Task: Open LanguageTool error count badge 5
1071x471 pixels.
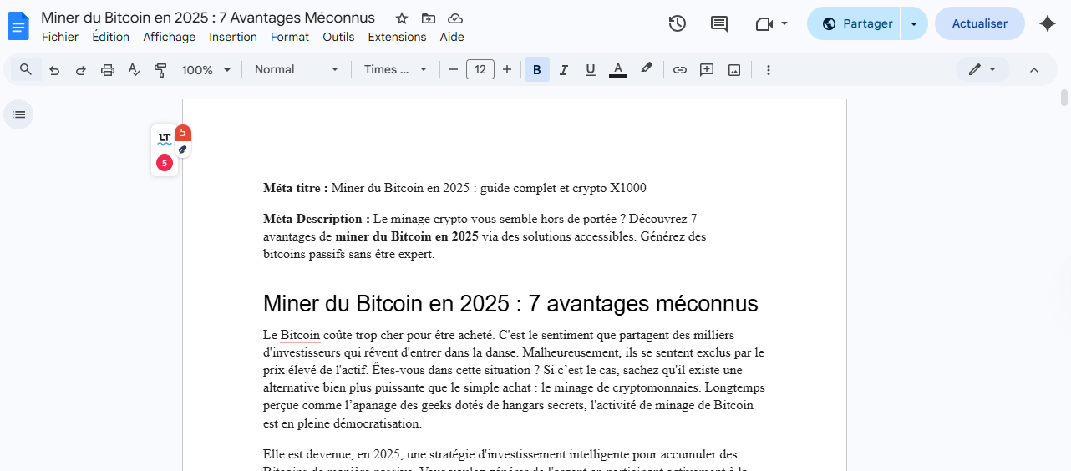Action: [x=165, y=163]
